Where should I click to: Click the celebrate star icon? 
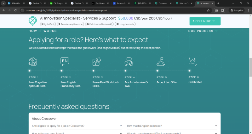(x=192, y=62)
